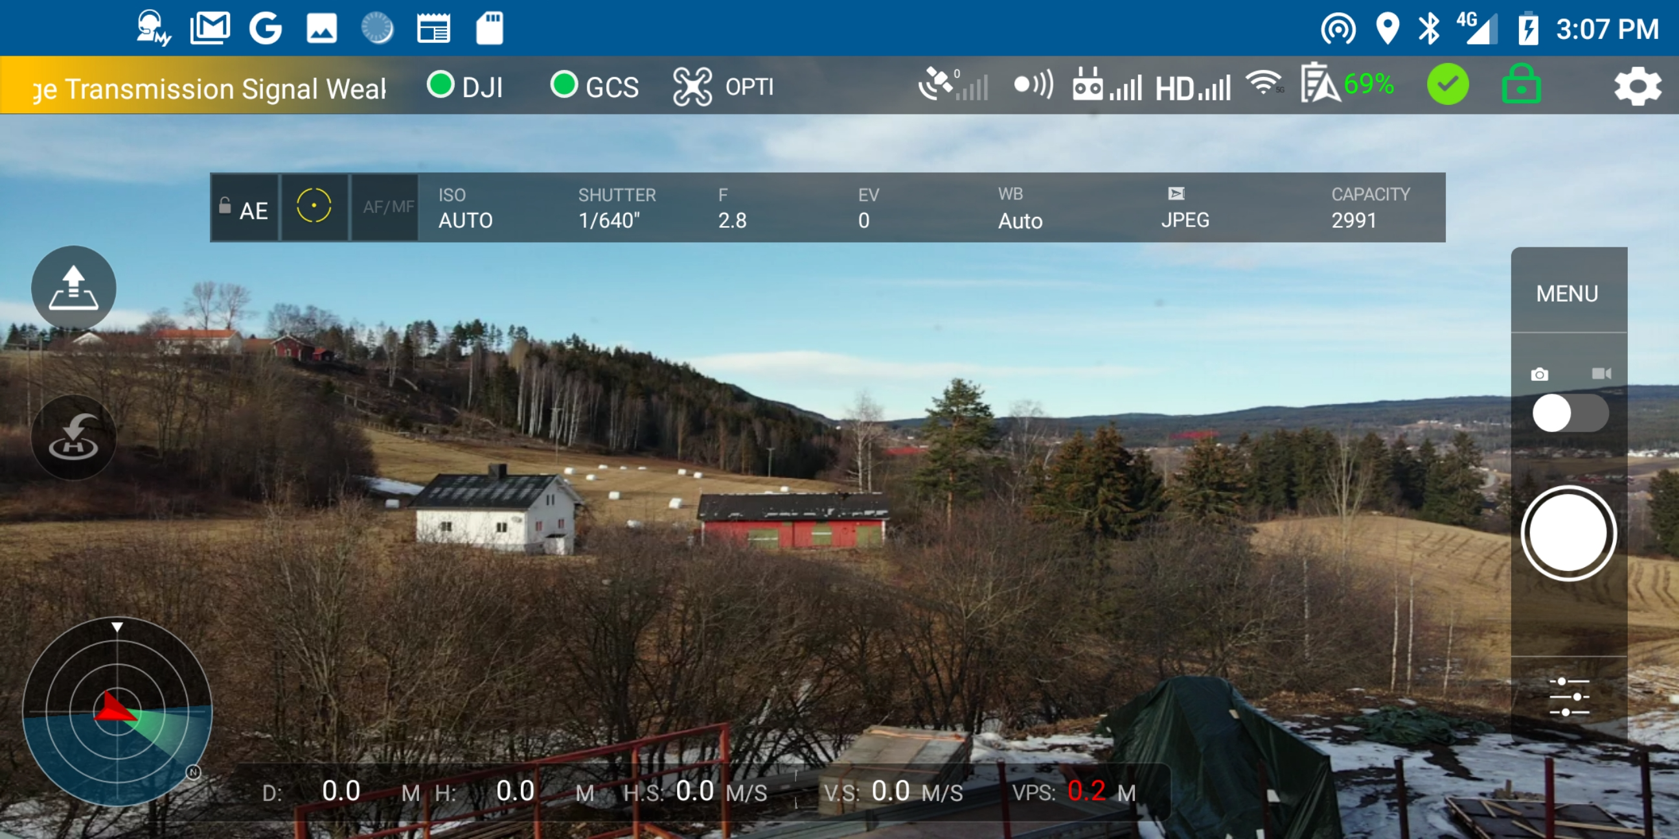Tap the green checkmark status icon
The height and width of the screenshot is (839, 1679).
coord(1448,85)
